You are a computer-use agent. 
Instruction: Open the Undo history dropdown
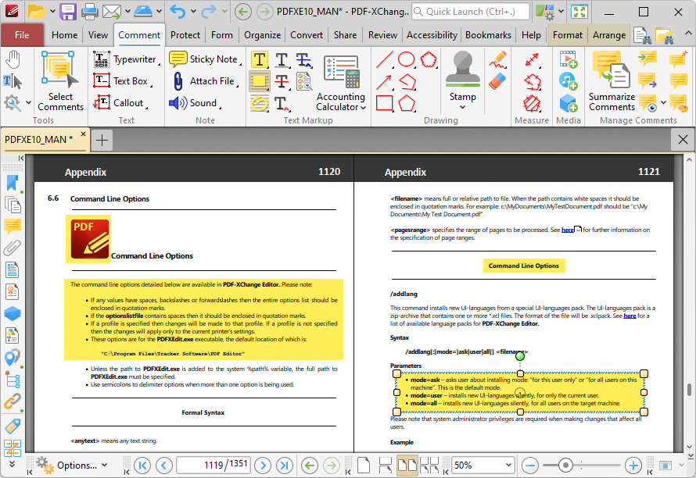tap(193, 12)
